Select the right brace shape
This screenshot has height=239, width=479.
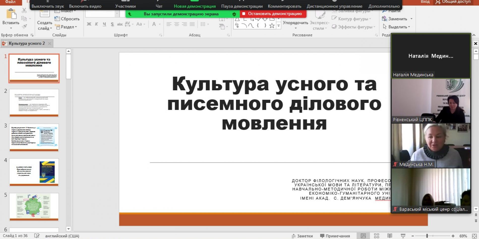click(x=265, y=25)
